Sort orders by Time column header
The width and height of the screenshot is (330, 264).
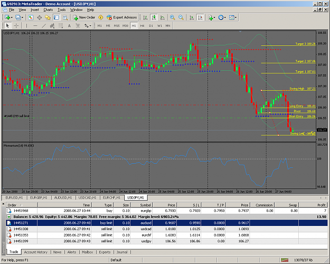64,205
